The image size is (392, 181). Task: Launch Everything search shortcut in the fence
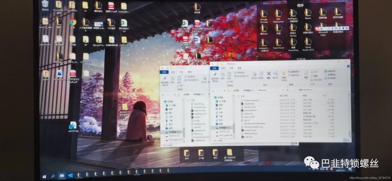293,45
